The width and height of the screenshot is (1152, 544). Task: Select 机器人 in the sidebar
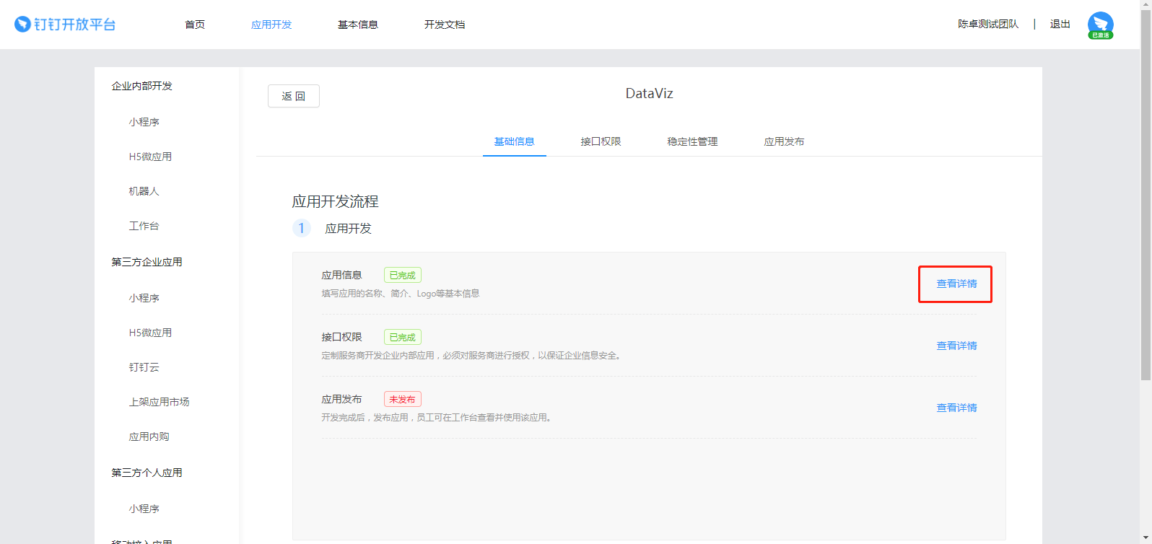[x=144, y=191]
